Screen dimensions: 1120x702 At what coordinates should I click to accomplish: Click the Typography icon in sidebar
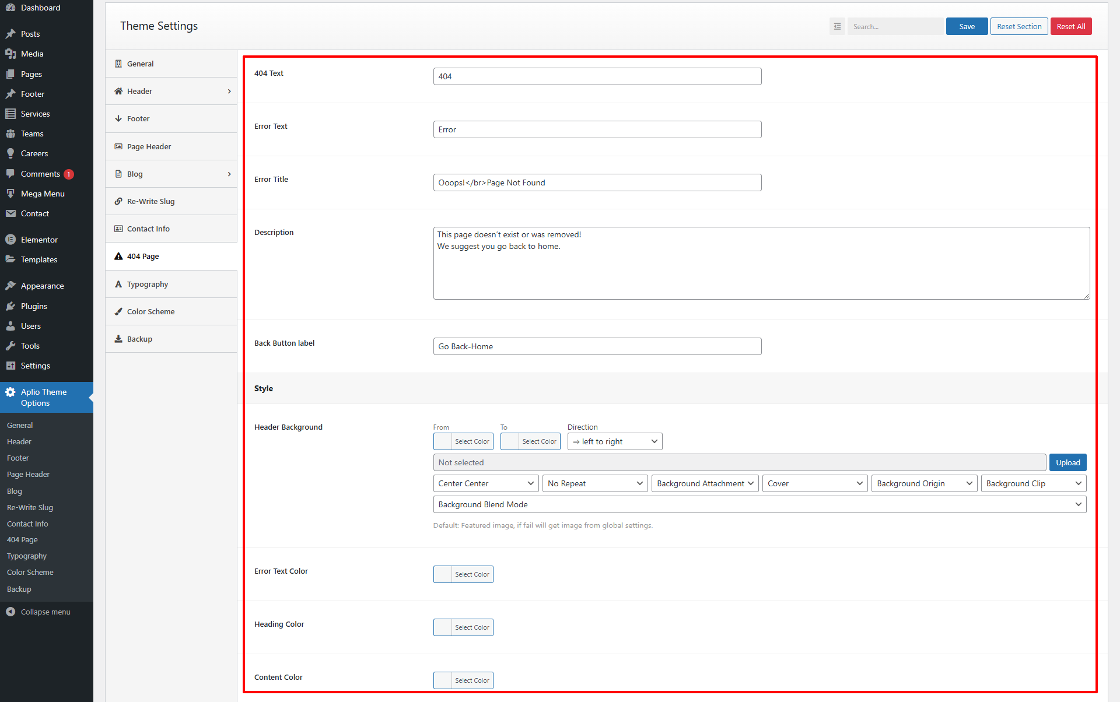coord(119,284)
